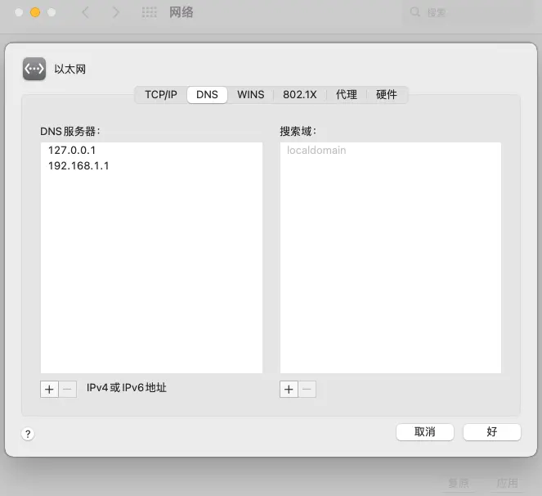Click the 取消 cancel button
This screenshot has height=496, width=542.
pos(425,431)
